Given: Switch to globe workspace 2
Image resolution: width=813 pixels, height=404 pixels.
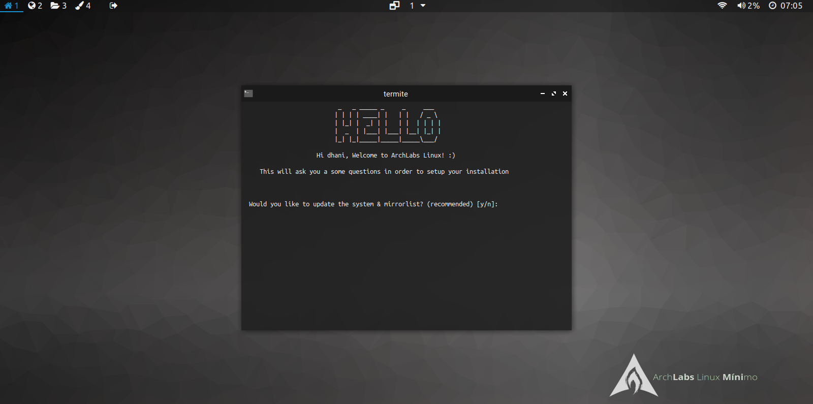Looking at the screenshot, I should pos(35,6).
